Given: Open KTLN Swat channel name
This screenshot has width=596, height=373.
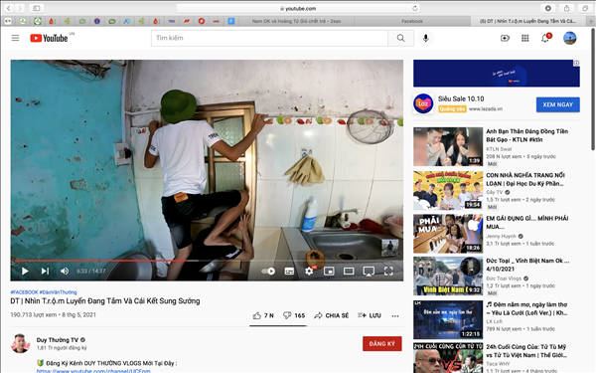Looking at the screenshot, I should click(x=499, y=149).
